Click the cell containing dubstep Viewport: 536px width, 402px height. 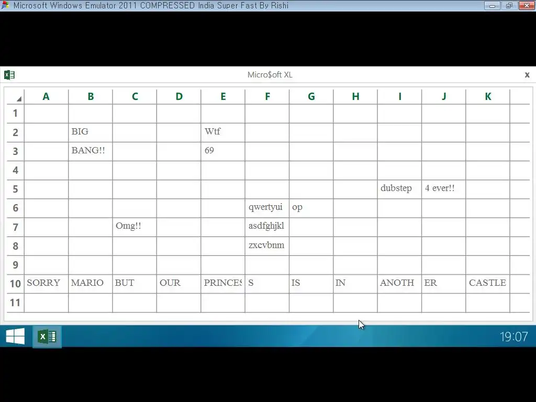click(x=399, y=189)
